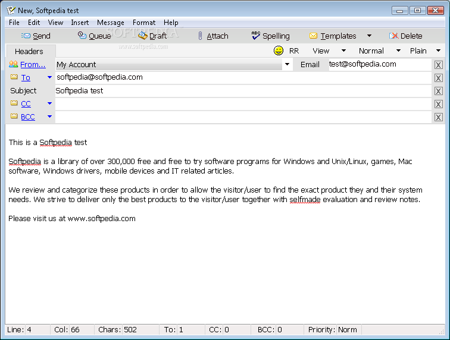Open the Plain format dropdown arrow
The height and width of the screenshot is (340, 450).
click(438, 51)
